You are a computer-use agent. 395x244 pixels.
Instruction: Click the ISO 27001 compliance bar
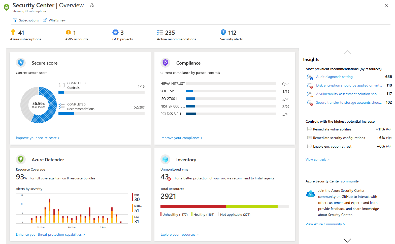click(x=231, y=99)
